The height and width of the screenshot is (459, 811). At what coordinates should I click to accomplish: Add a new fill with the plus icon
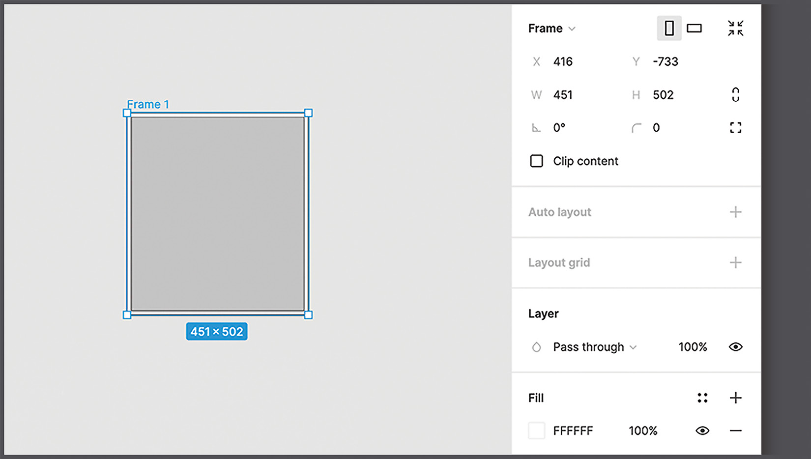point(736,398)
